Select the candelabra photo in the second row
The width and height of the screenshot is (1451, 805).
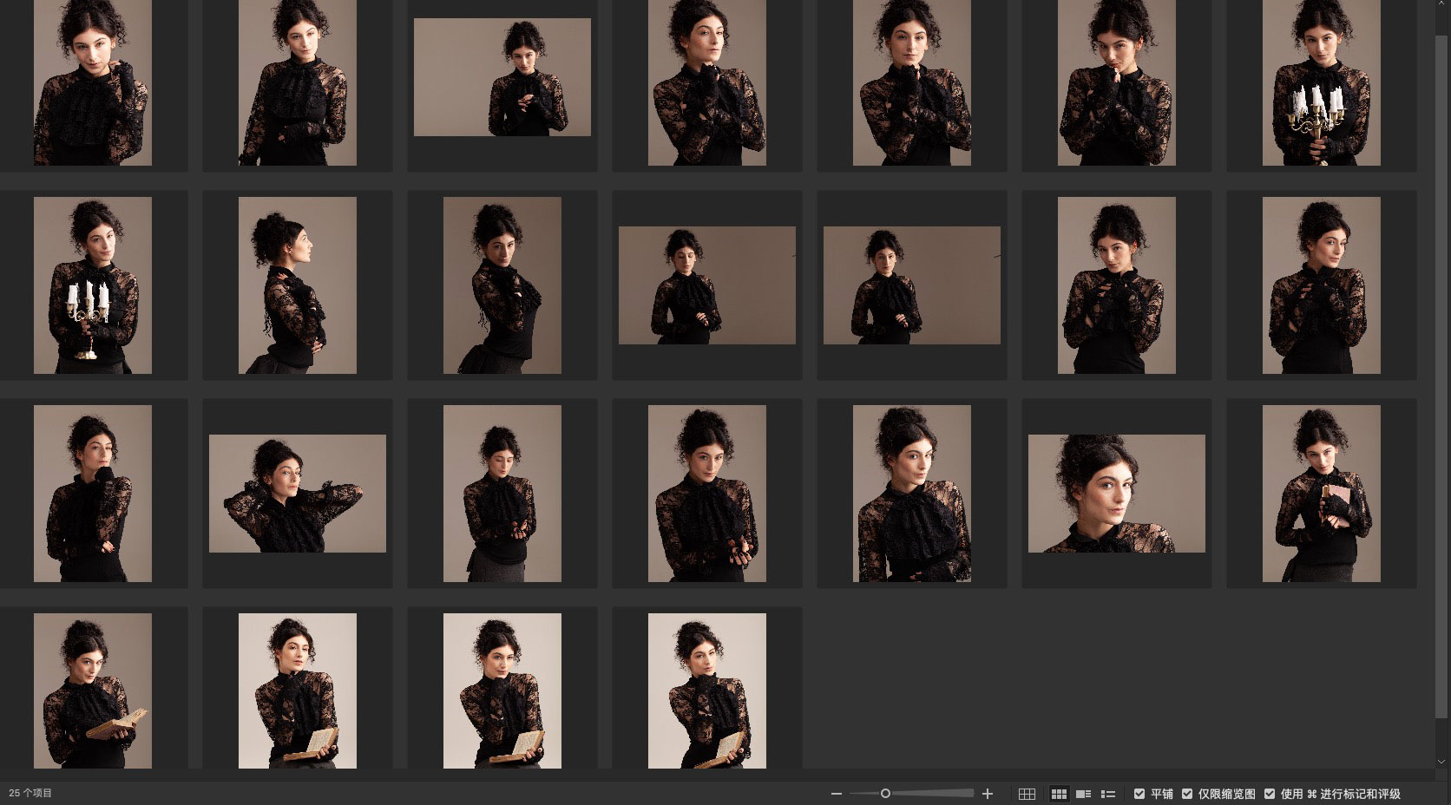point(92,285)
